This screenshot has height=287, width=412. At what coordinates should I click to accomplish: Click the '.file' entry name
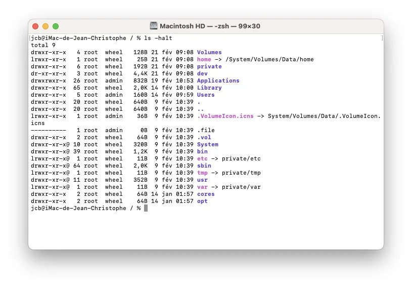[x=206, y=131]
